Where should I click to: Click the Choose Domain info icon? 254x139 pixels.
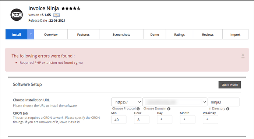169,109
